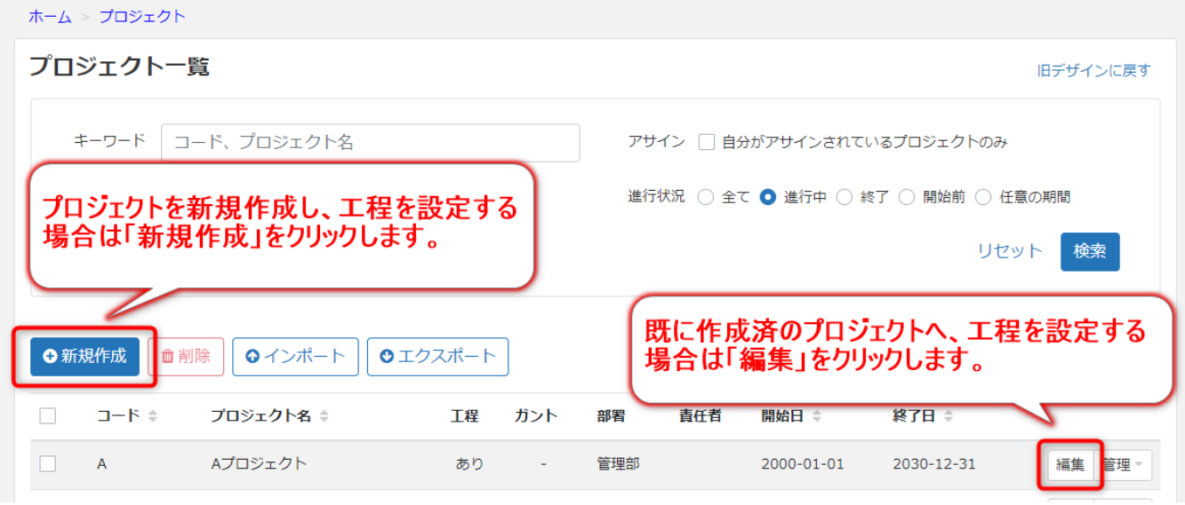This screenshot has height=505, width=1185.
Task: Go to ホーム breadcrumb link
Action: point(50,16)
